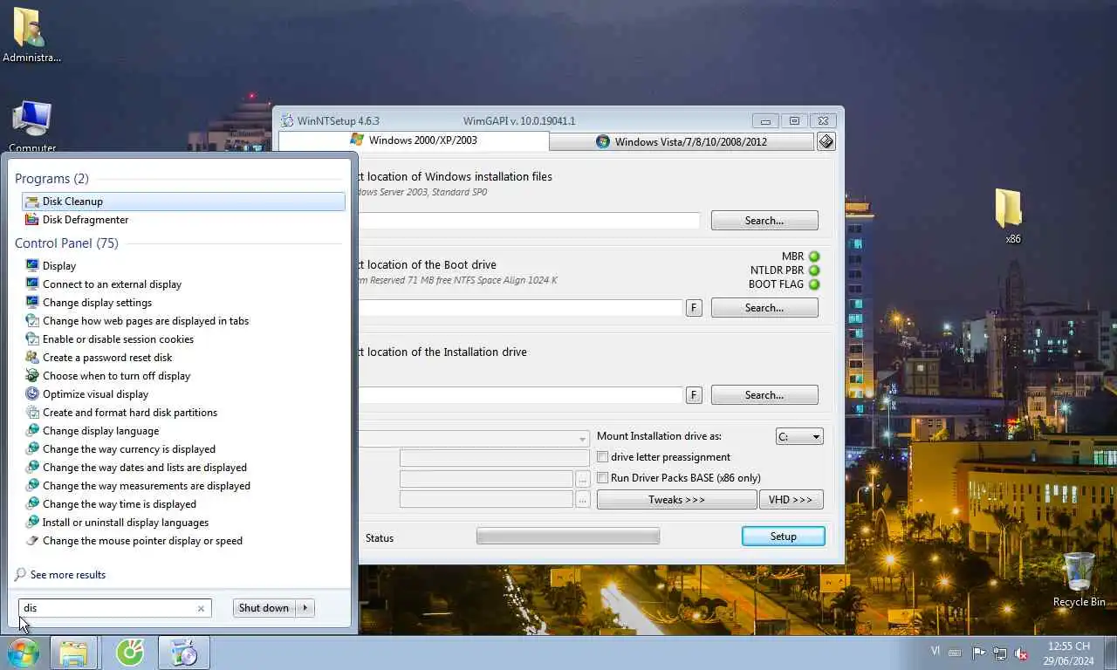Screen dimensions: 1117x670
Task: Click the muted volume tray icon
Action: point(1020,653)
